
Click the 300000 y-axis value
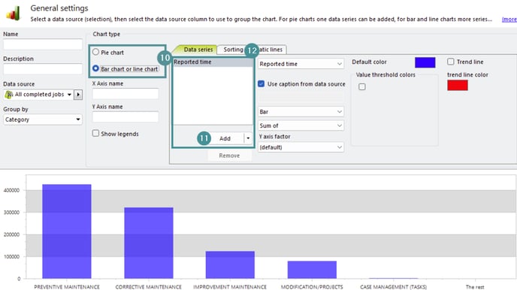(11, 213)
